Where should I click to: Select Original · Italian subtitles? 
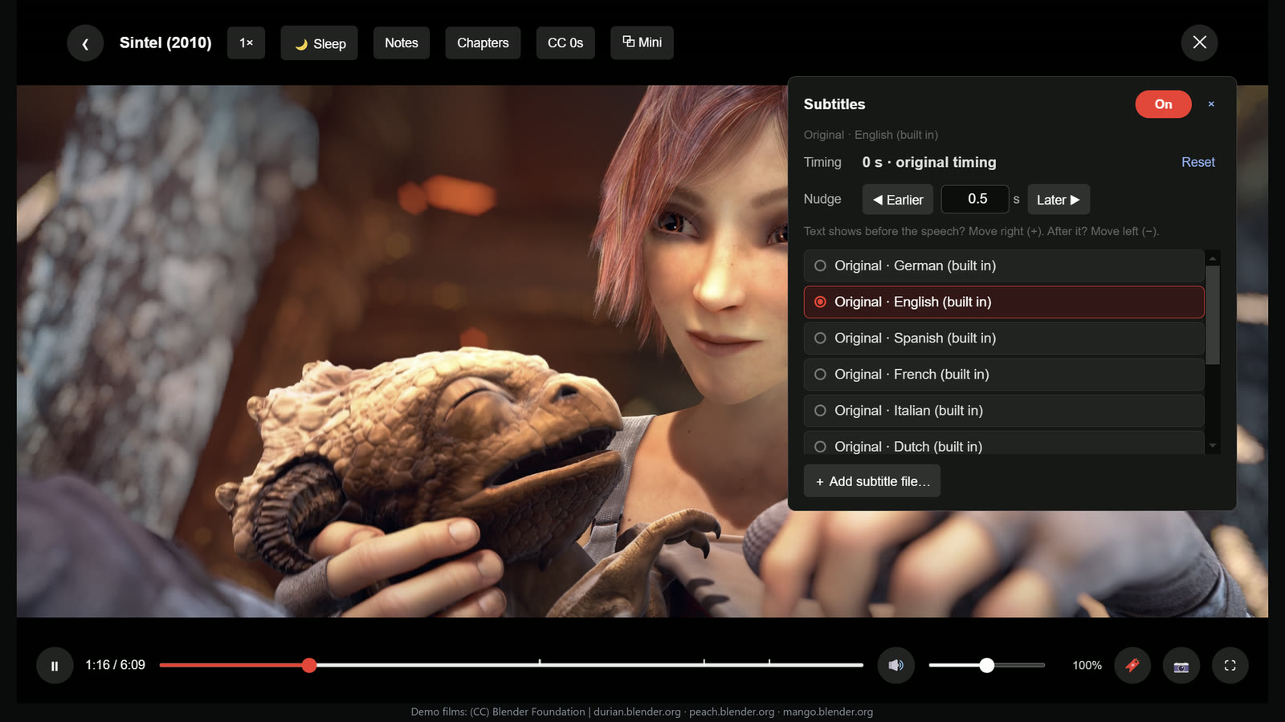[1004, 410]
